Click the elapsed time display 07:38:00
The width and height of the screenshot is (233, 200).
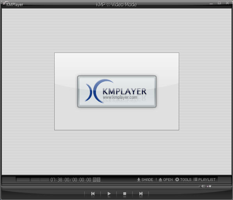pos(60,180)
